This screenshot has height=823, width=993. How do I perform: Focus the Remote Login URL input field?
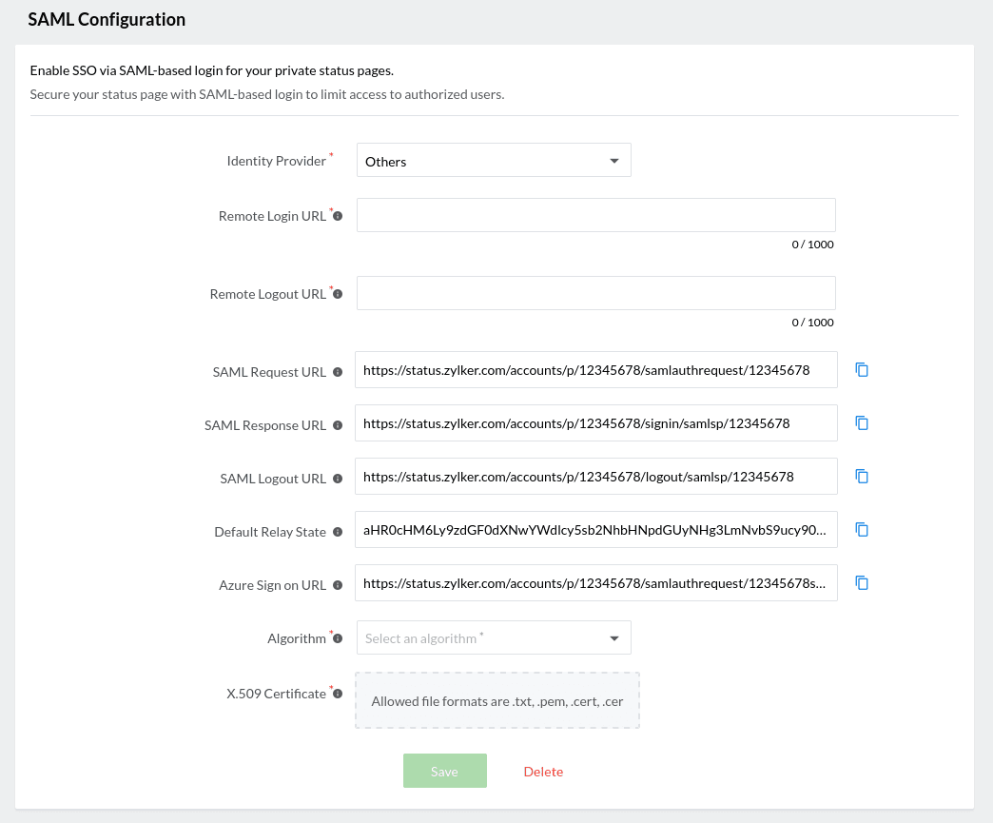pyautogui.click(x=595, y=215)
